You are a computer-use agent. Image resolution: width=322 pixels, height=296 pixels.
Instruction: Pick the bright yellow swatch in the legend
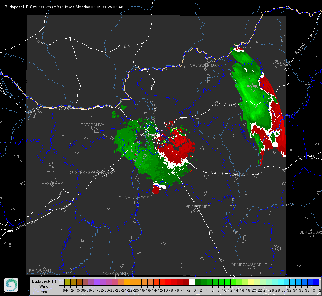click(251, 282)
